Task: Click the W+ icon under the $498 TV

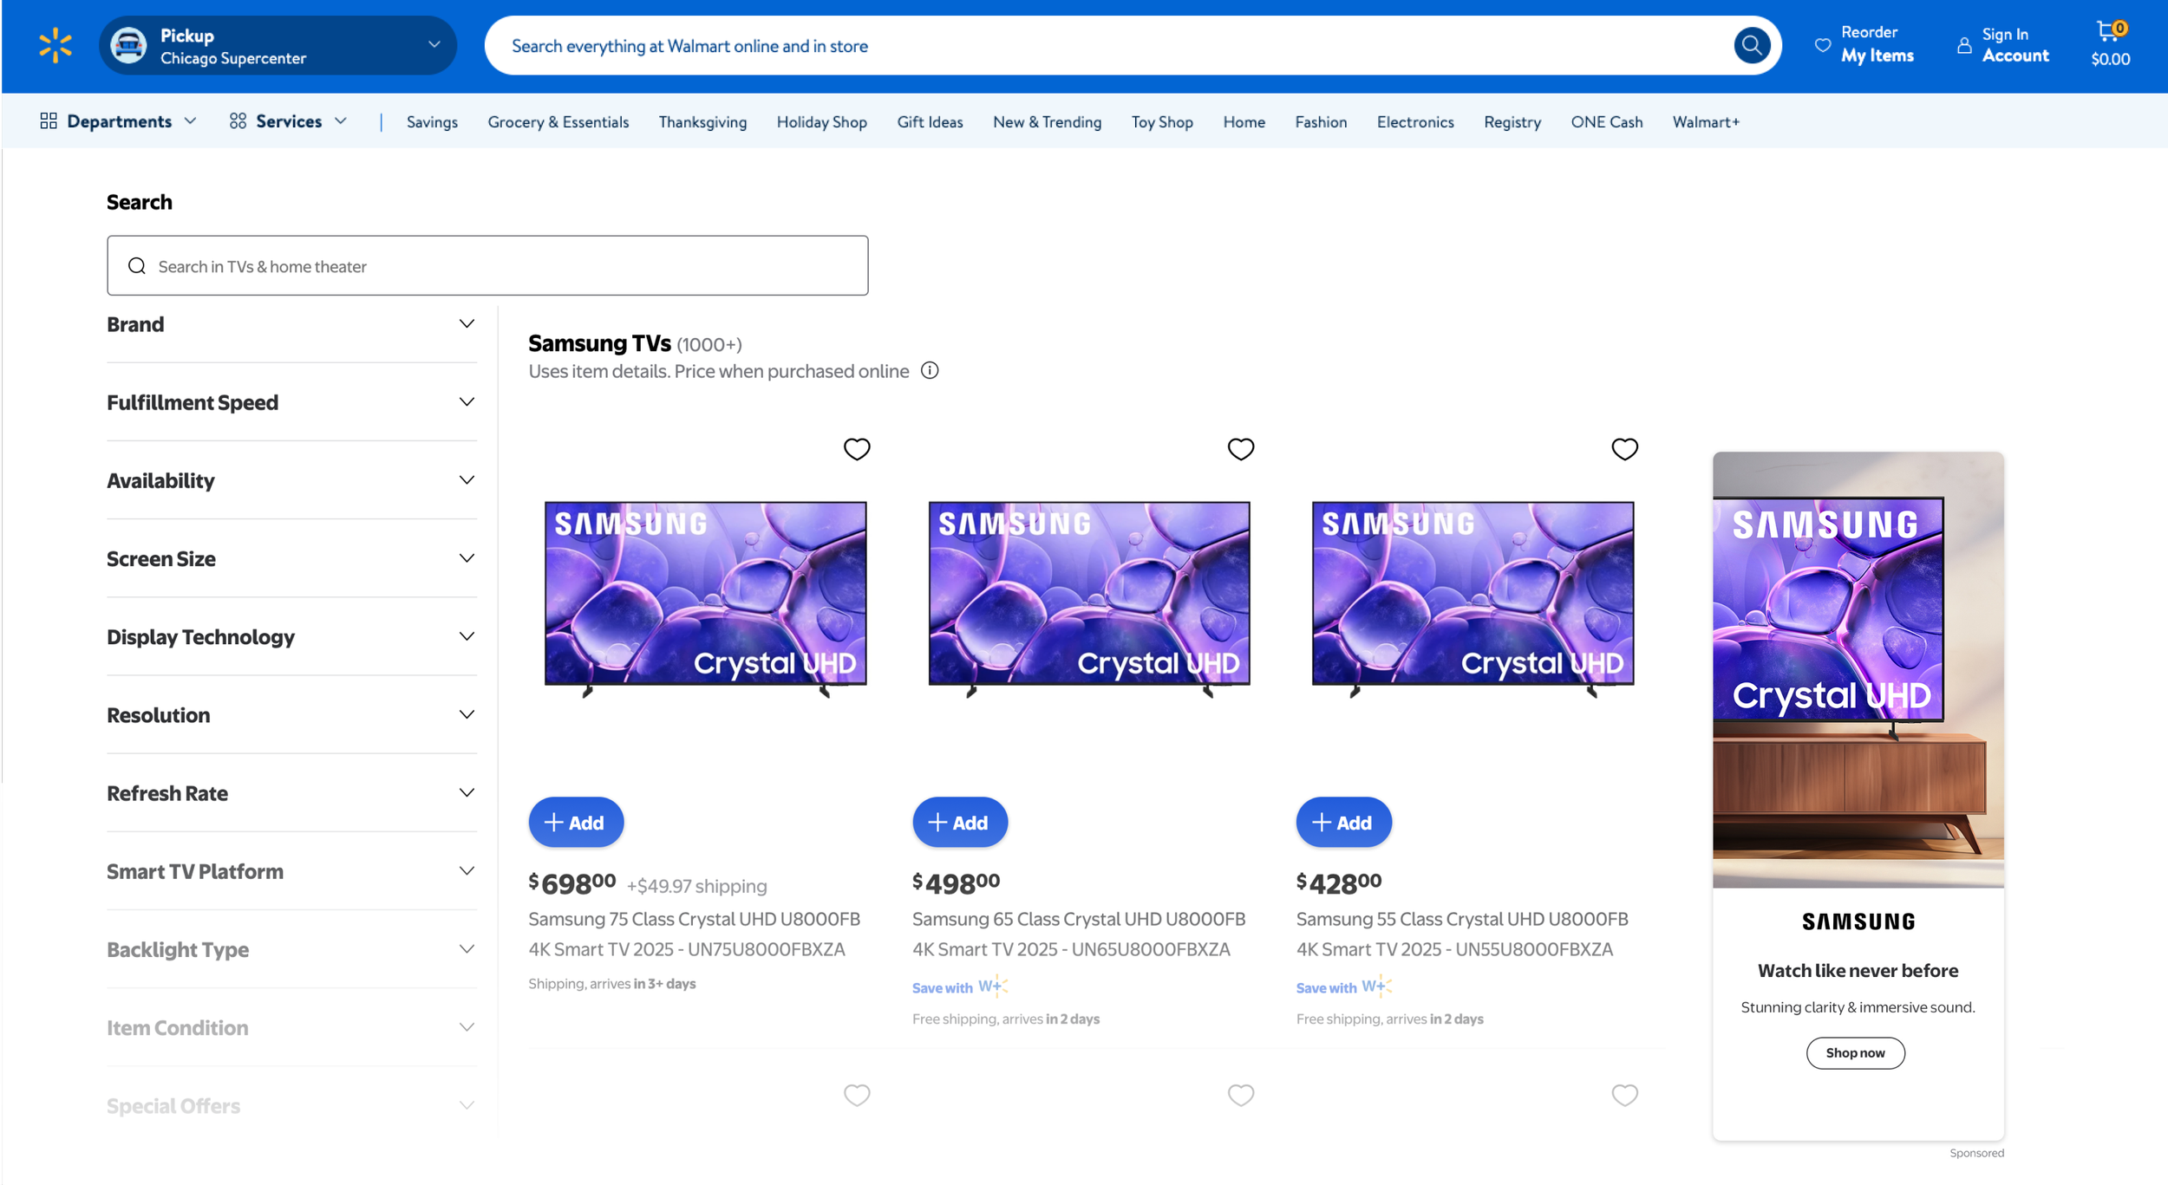Action: 993,986
